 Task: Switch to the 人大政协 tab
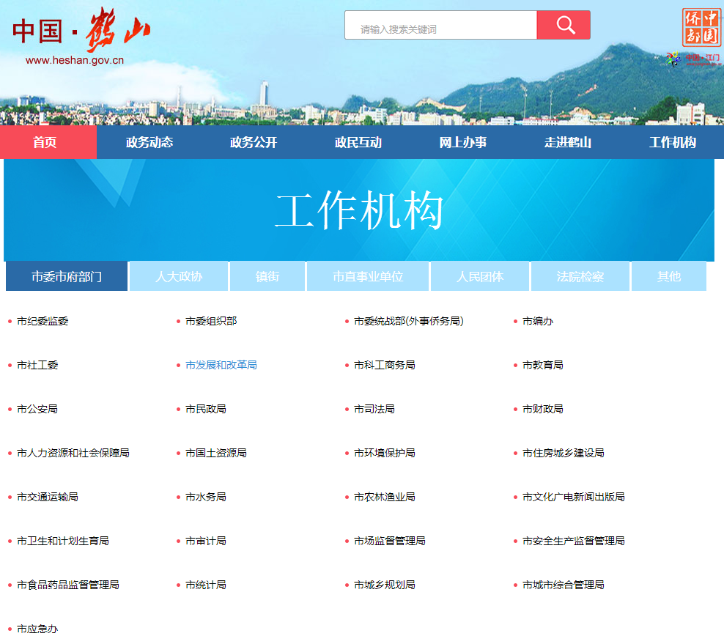point(179,276)
